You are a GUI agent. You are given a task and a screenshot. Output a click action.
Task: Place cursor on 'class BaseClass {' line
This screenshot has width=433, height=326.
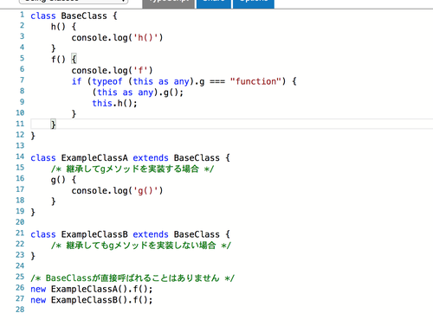[x=74, y=16]
